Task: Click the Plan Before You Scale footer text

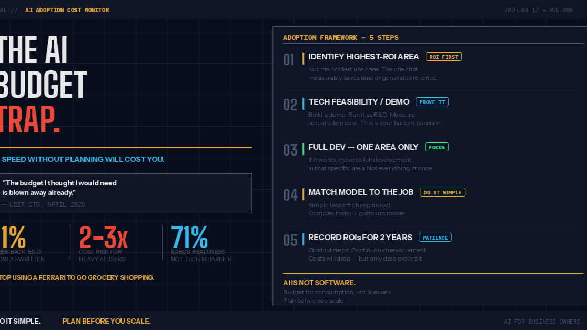Action: [106, 321]
